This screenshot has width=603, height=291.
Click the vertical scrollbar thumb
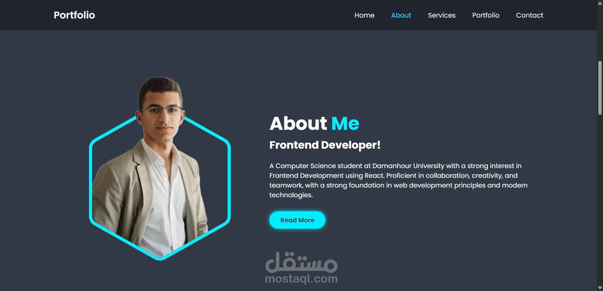click(x=600, y=88)
